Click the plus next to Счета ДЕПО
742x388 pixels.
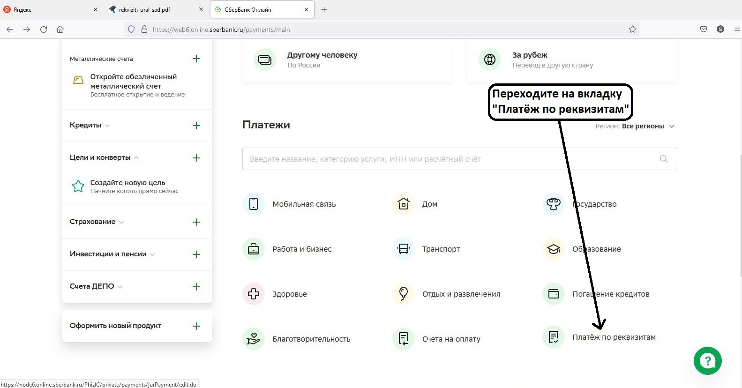(196, 287)
